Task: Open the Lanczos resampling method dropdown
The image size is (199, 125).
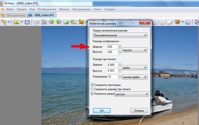Action: pos(131,94)
